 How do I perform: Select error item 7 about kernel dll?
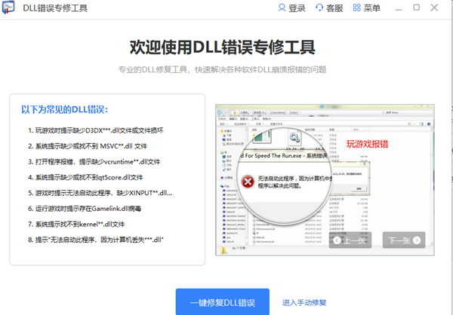[76, 224]
